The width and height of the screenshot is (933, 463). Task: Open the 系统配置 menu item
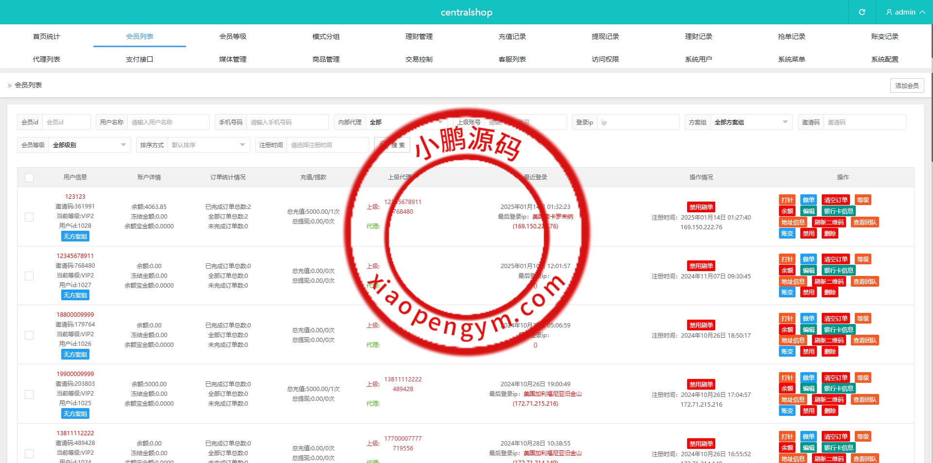click(884, 59)
